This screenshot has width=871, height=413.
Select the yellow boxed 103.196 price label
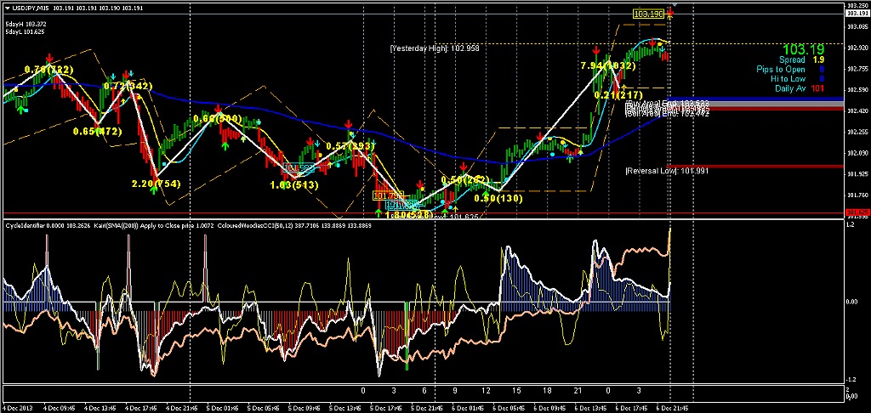(649, 14)
